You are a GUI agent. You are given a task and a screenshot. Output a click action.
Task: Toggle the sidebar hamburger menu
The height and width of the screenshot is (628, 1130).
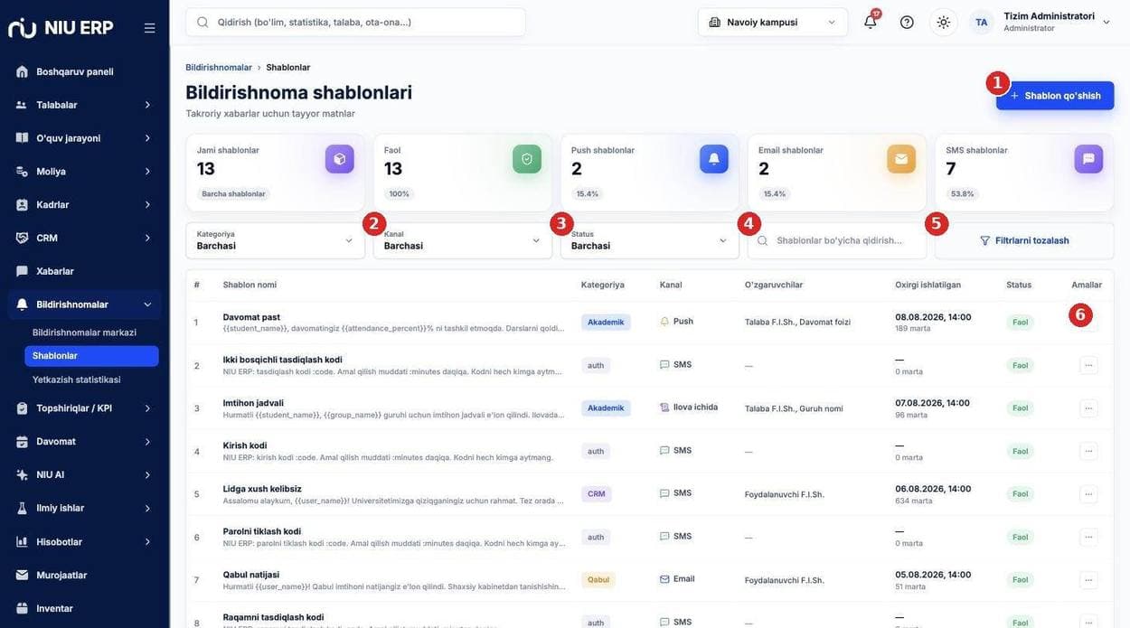[x=150, y=28]
